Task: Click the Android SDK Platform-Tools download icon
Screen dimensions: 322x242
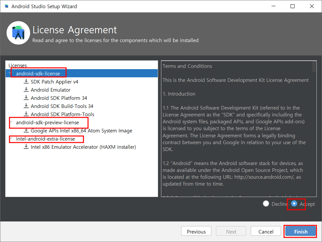Action: 26,114
